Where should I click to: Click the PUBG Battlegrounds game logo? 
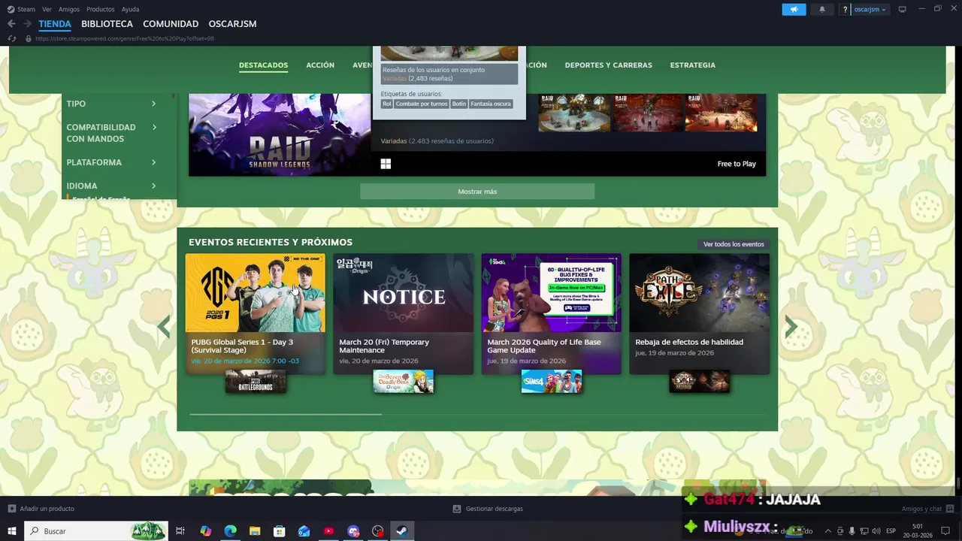pos(256,382)
